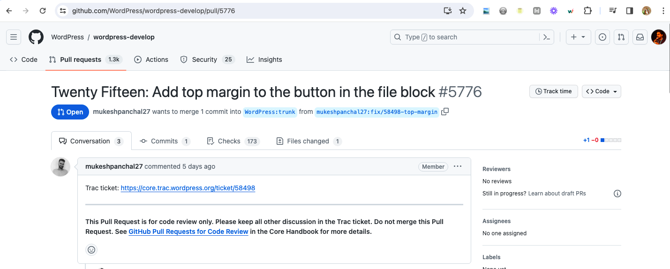
Task: Open GitHub Pull Requests for Code Review link
Action: [188, 232]
